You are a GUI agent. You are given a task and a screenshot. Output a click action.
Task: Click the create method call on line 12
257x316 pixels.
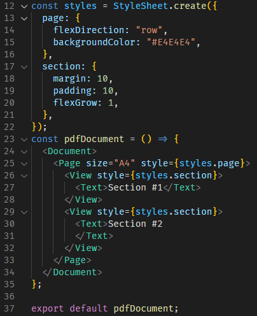click(x=190, y=6)
